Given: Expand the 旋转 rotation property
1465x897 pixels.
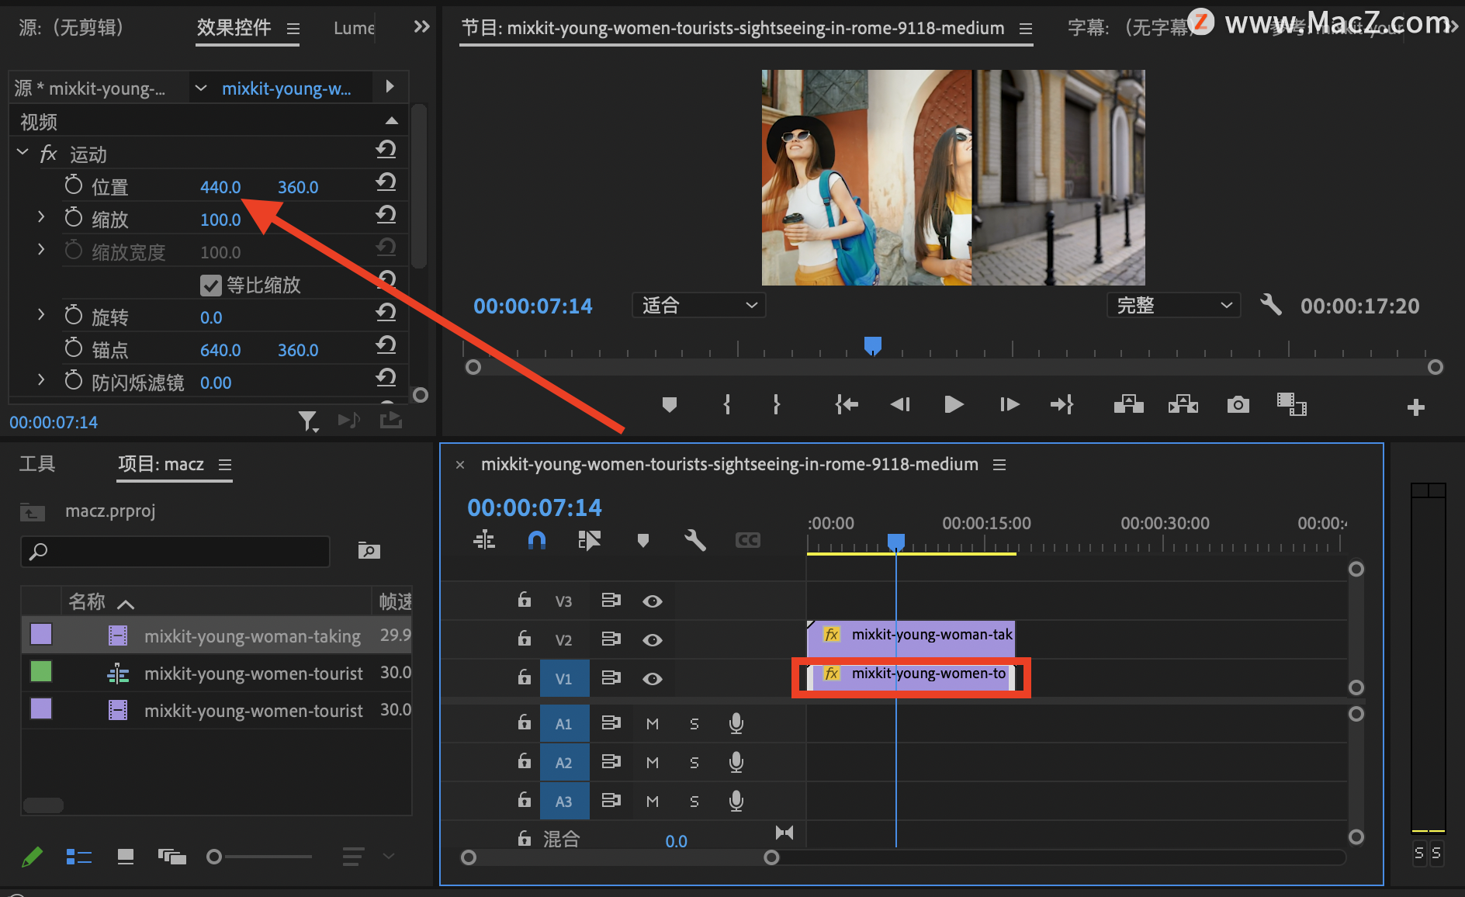Looking at the screenshot, I should [x=41, y=315].
